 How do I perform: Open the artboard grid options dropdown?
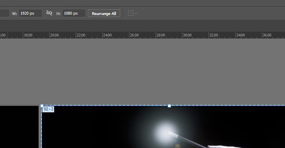(132, 13)
